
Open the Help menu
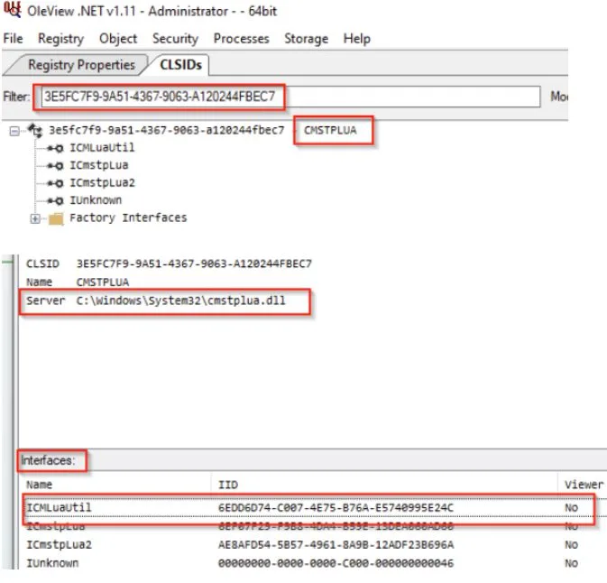point(356,38)
